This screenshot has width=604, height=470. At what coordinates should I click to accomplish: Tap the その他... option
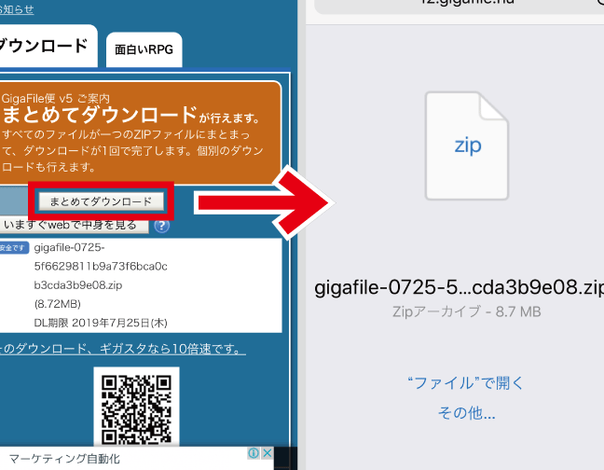pos(466,413)
